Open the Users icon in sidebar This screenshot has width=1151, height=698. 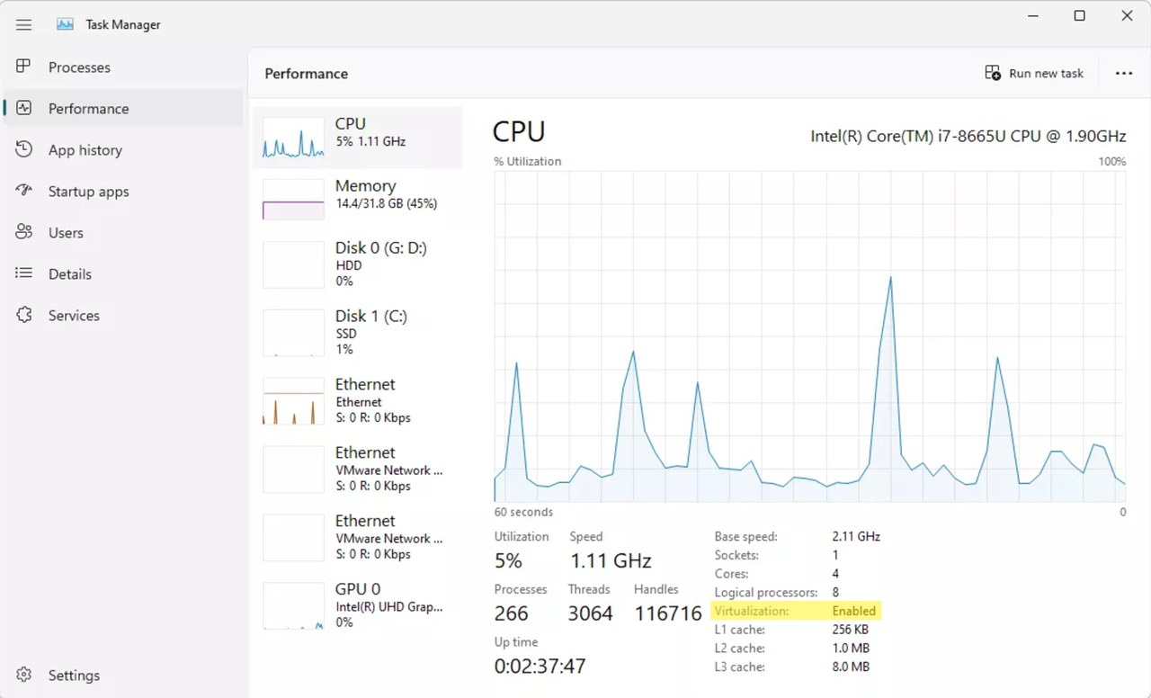[x=24, y=232]
